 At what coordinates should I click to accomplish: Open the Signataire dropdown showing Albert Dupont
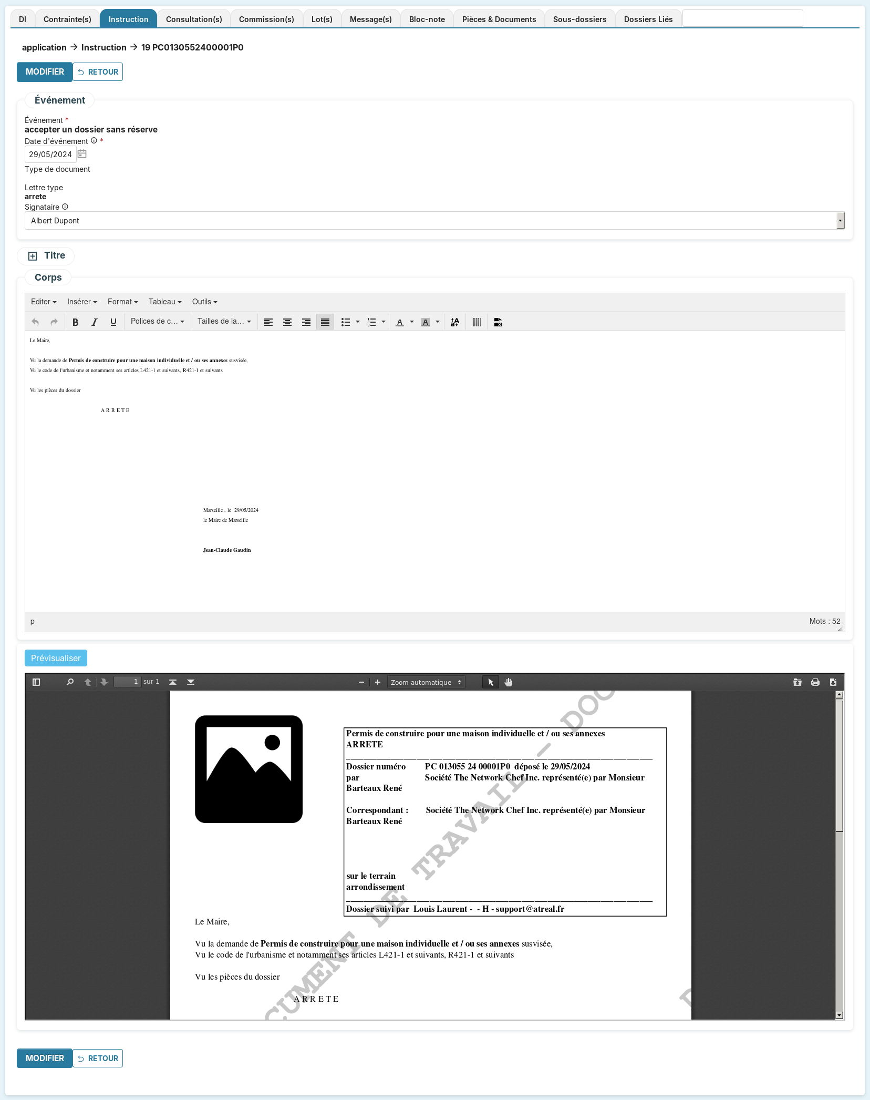point(434,221)
